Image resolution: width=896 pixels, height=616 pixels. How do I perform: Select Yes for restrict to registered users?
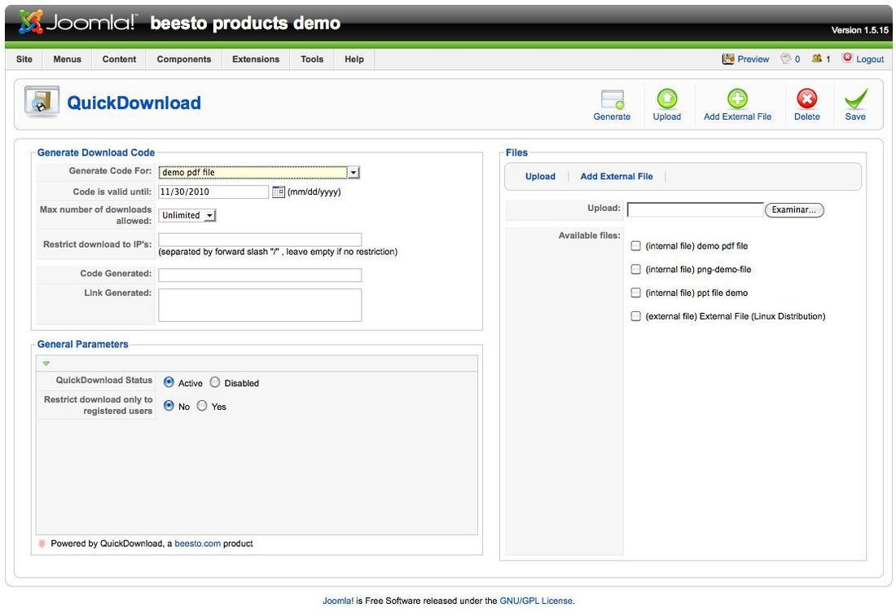pos(202,406)
